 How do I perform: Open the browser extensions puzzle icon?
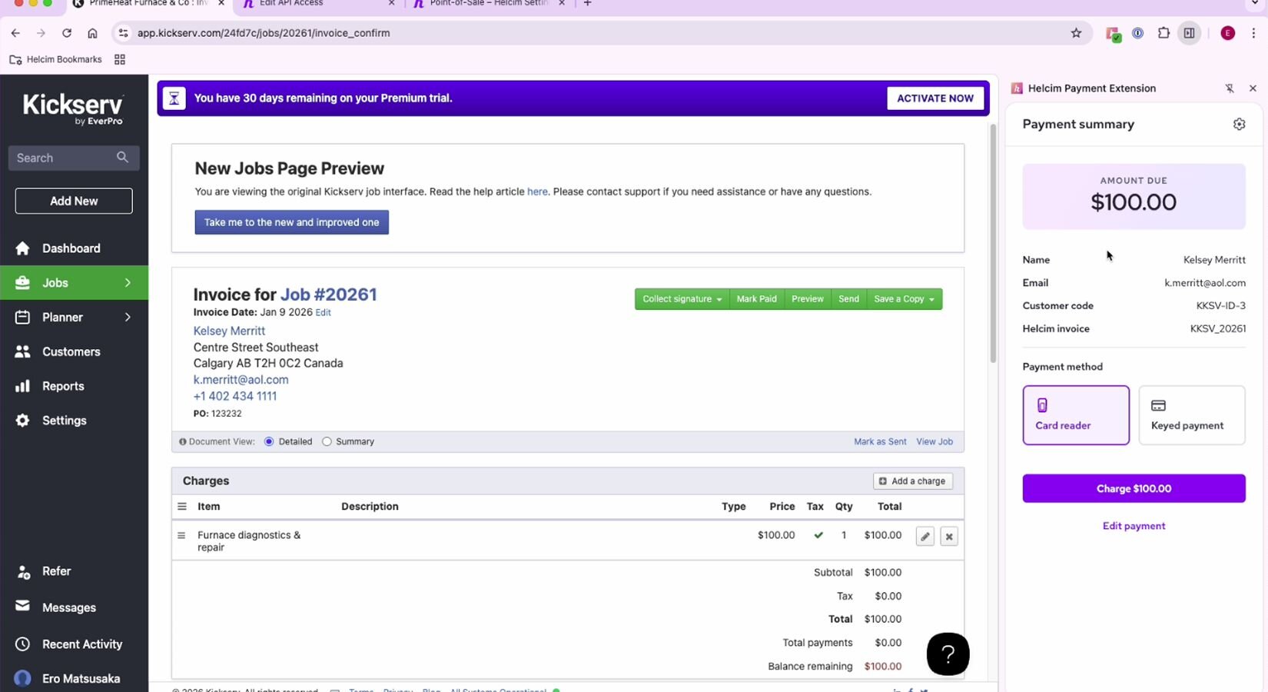tap(1163, 33)
